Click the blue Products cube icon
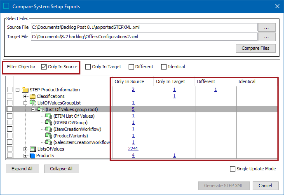This screenshot has width=284, height=195. (x=33, y=156)
